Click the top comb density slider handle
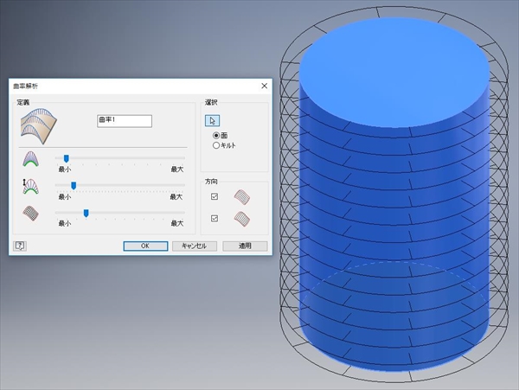519x390 pixels. coord(66,158)
